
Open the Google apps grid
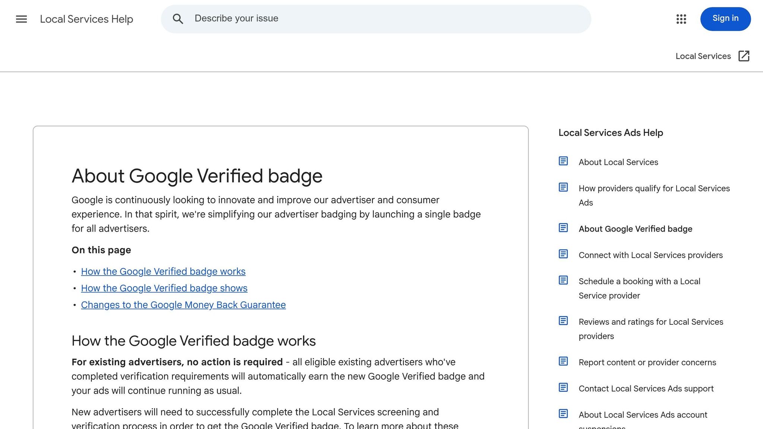[681, 19]
